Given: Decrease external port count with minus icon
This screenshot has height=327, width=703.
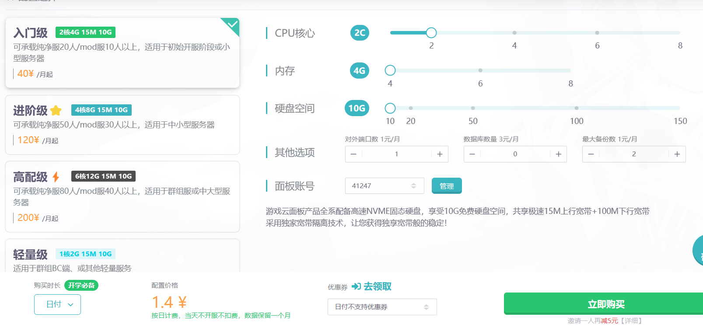Looking at the screenshot, I should 353,154.
